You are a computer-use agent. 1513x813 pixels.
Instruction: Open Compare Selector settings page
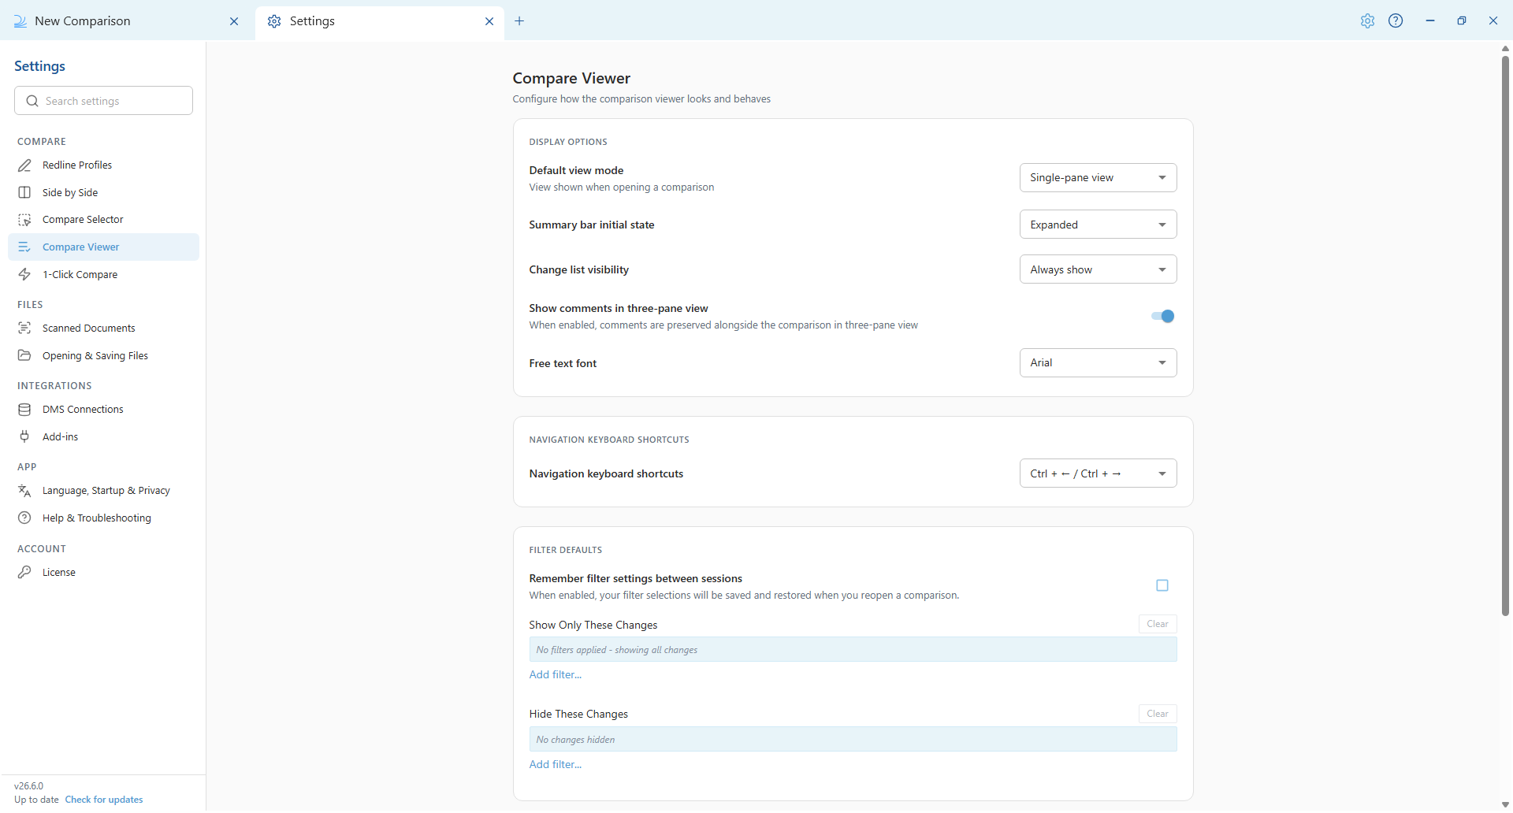tap(103, 220)
